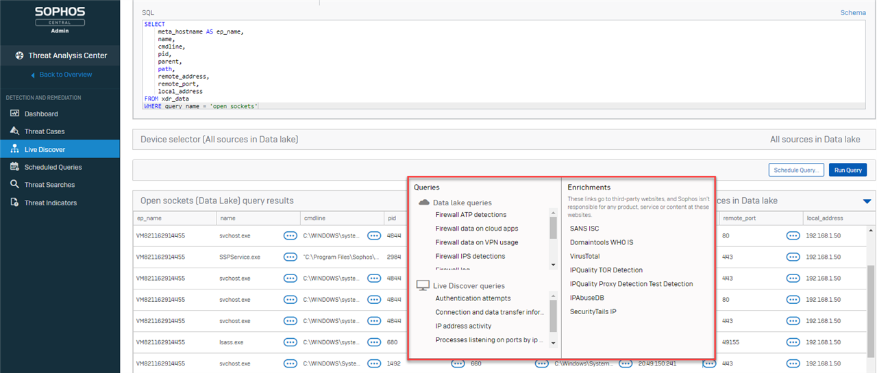Open remote port ellipsis menu for SSPService.exe row

click(793, 257)
